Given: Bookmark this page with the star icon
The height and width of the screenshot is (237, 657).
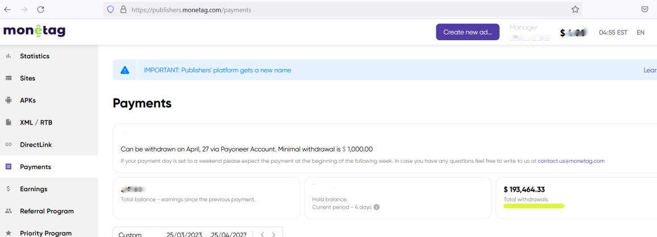Looking at the screenshot, I should tap(575, 9).
